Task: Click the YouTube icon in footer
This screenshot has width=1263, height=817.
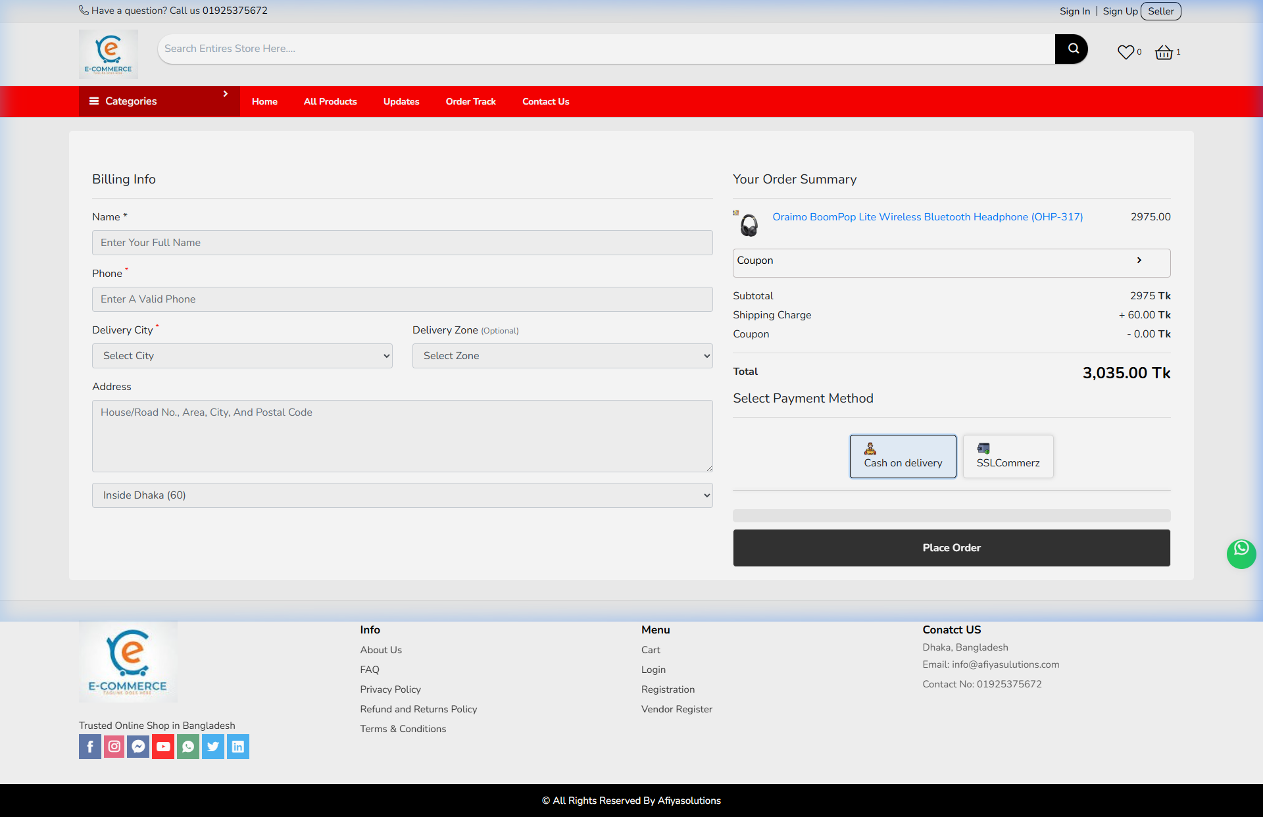Action: [162, 746]
